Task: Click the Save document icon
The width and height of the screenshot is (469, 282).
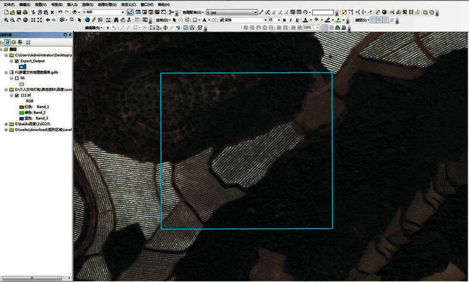Action: (x=19, y=12)
